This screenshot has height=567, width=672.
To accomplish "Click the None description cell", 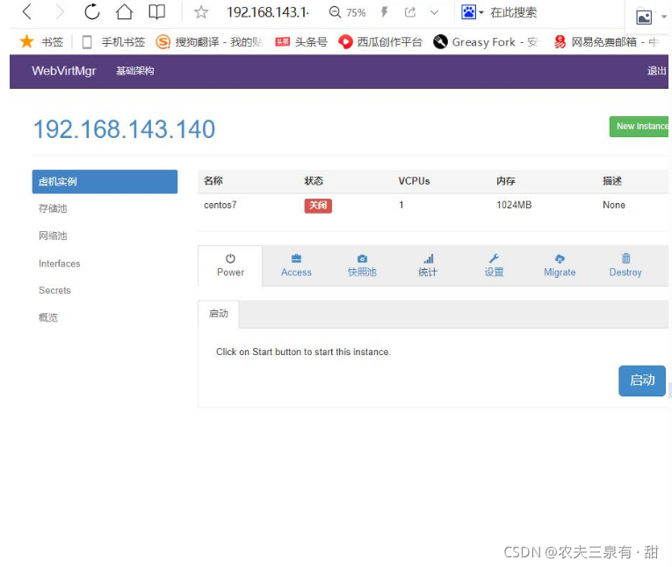I will pyautogui.click(x=614, y=205).
